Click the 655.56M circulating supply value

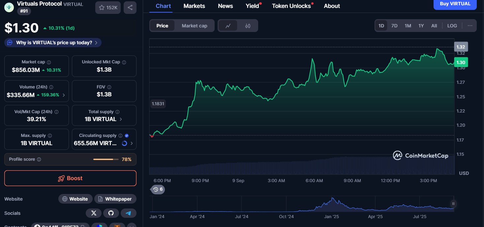(95, 143)
